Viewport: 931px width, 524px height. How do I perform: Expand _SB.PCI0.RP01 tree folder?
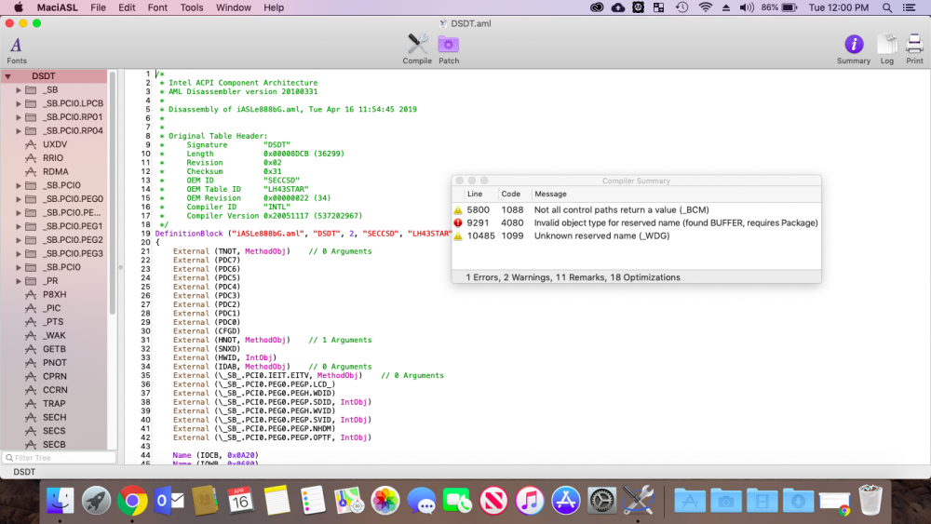19,117
